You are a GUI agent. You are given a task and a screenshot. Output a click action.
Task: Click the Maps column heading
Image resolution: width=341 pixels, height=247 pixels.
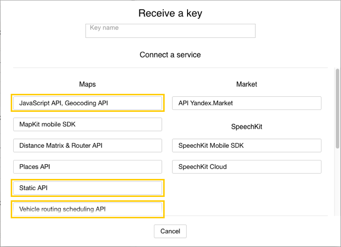(88, 84)
